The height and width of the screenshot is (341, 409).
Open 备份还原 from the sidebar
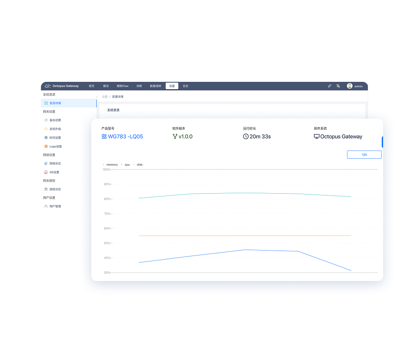(55, 120)
